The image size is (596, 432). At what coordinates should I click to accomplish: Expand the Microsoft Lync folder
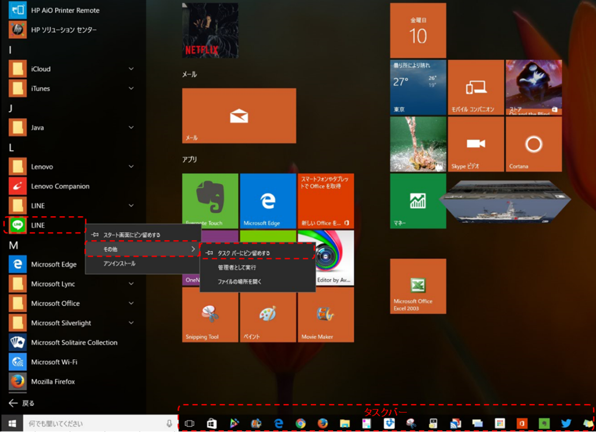(131, 284)
